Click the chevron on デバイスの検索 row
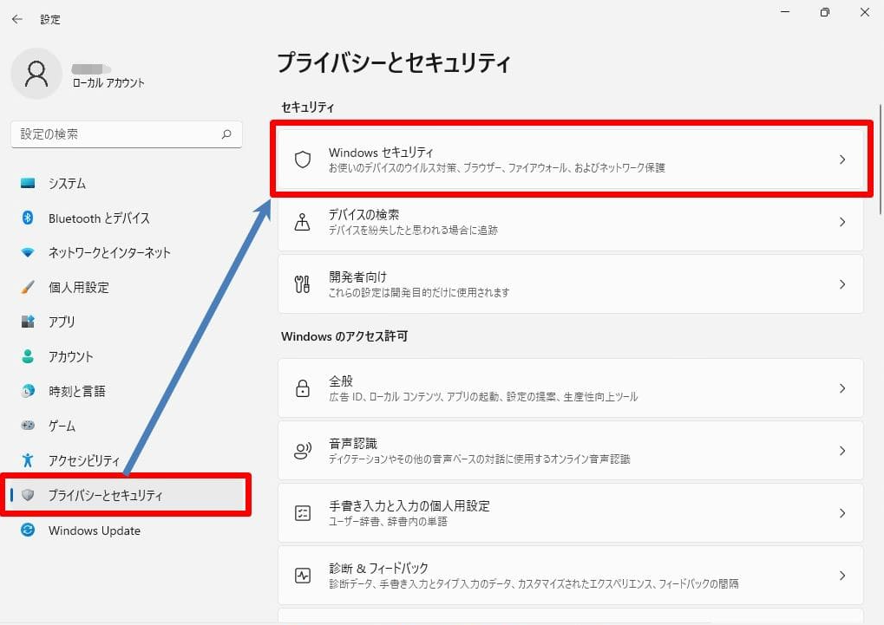Screen dimensions: 884x625 click(842, 222)
